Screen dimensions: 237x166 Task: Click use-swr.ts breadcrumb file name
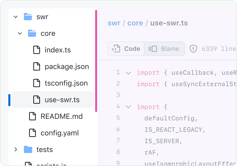tap(169, 23)
